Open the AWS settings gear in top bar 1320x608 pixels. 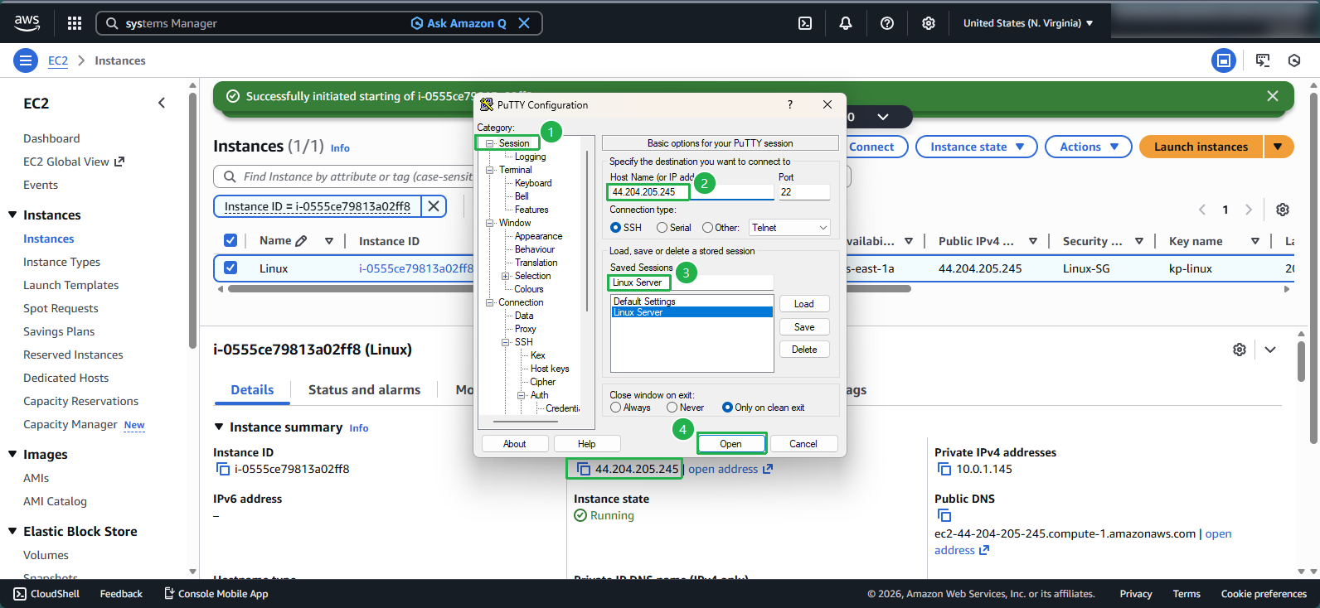coord(929,23)
